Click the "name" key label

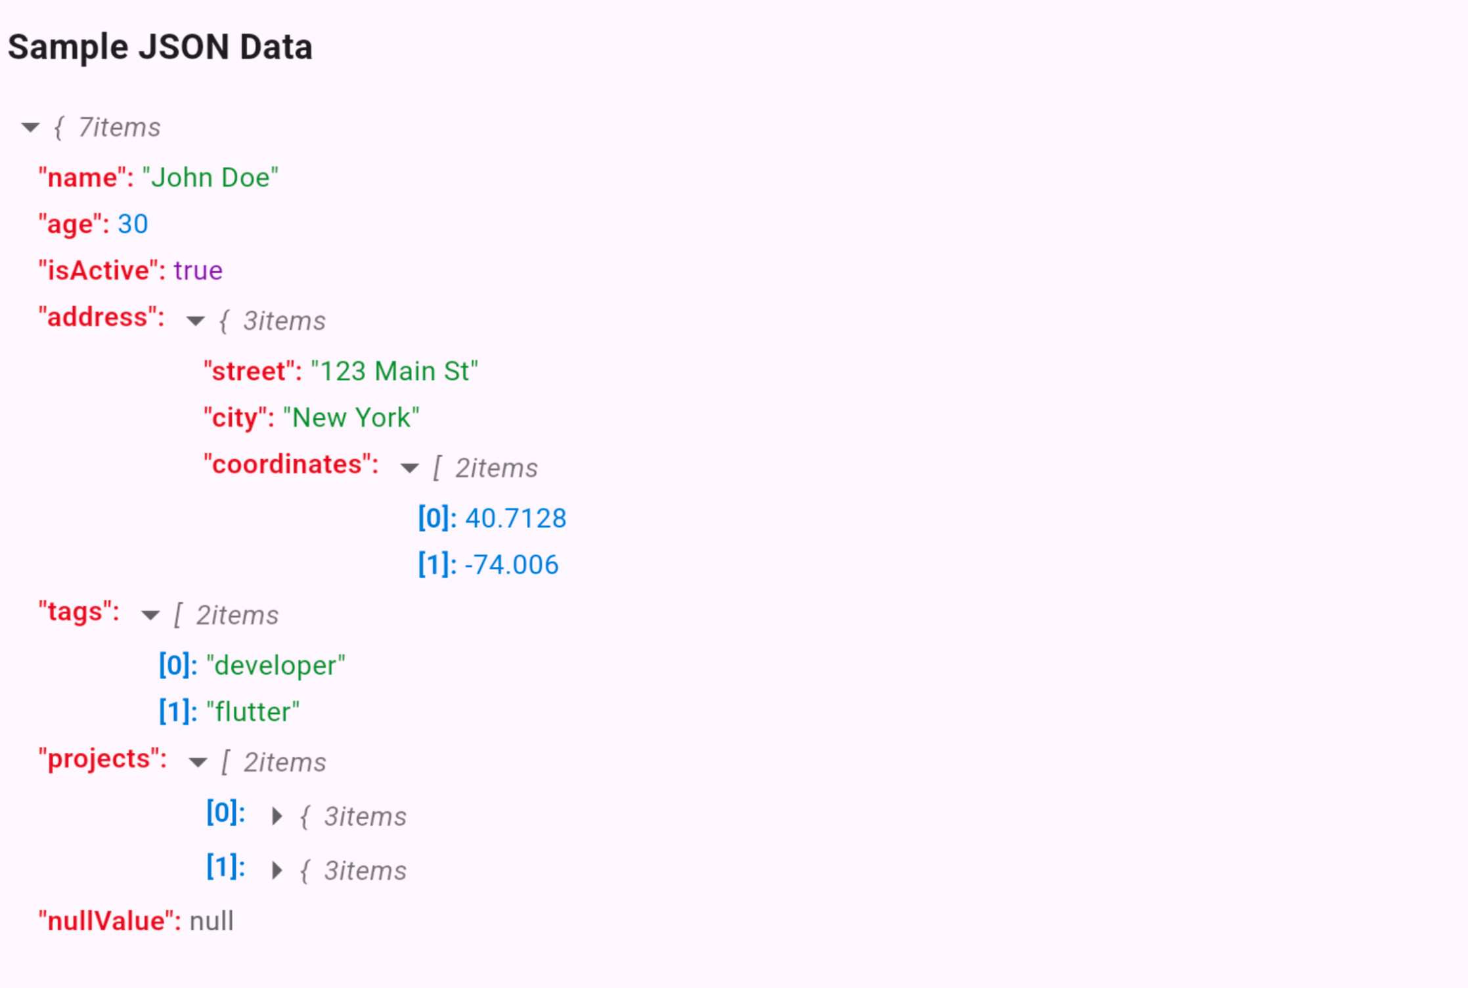85,177
